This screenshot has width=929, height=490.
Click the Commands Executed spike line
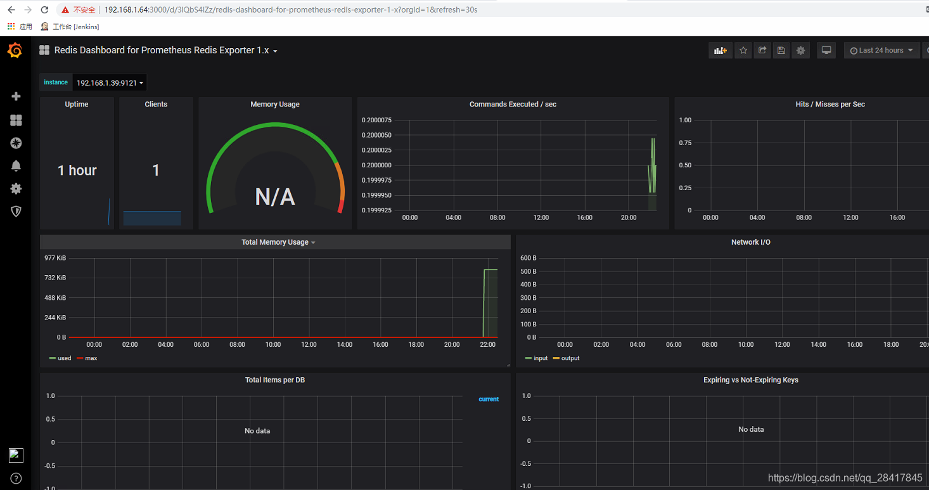coord(651,165)
